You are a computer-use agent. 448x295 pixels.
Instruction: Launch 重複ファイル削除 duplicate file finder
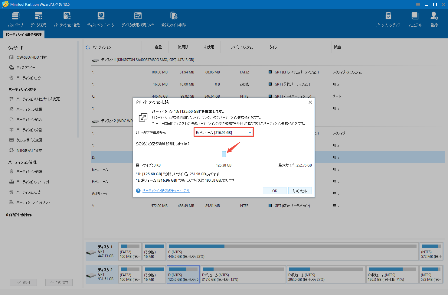(173, 19)
